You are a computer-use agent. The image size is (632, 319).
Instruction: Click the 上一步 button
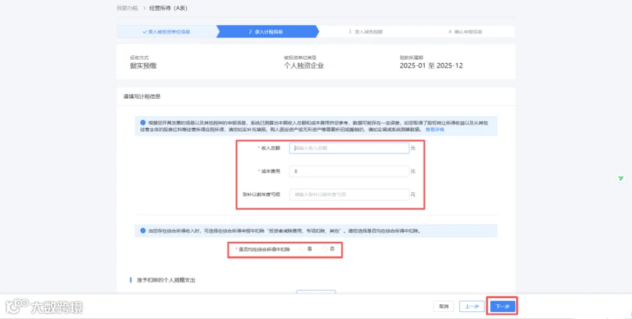472,306
